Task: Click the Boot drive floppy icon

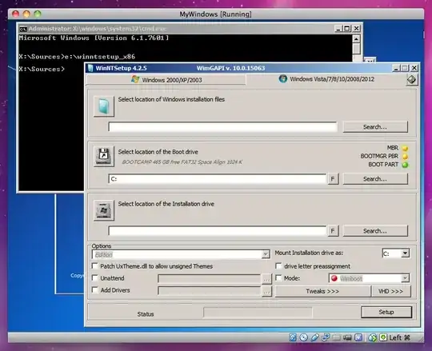Action: [104, 156]
